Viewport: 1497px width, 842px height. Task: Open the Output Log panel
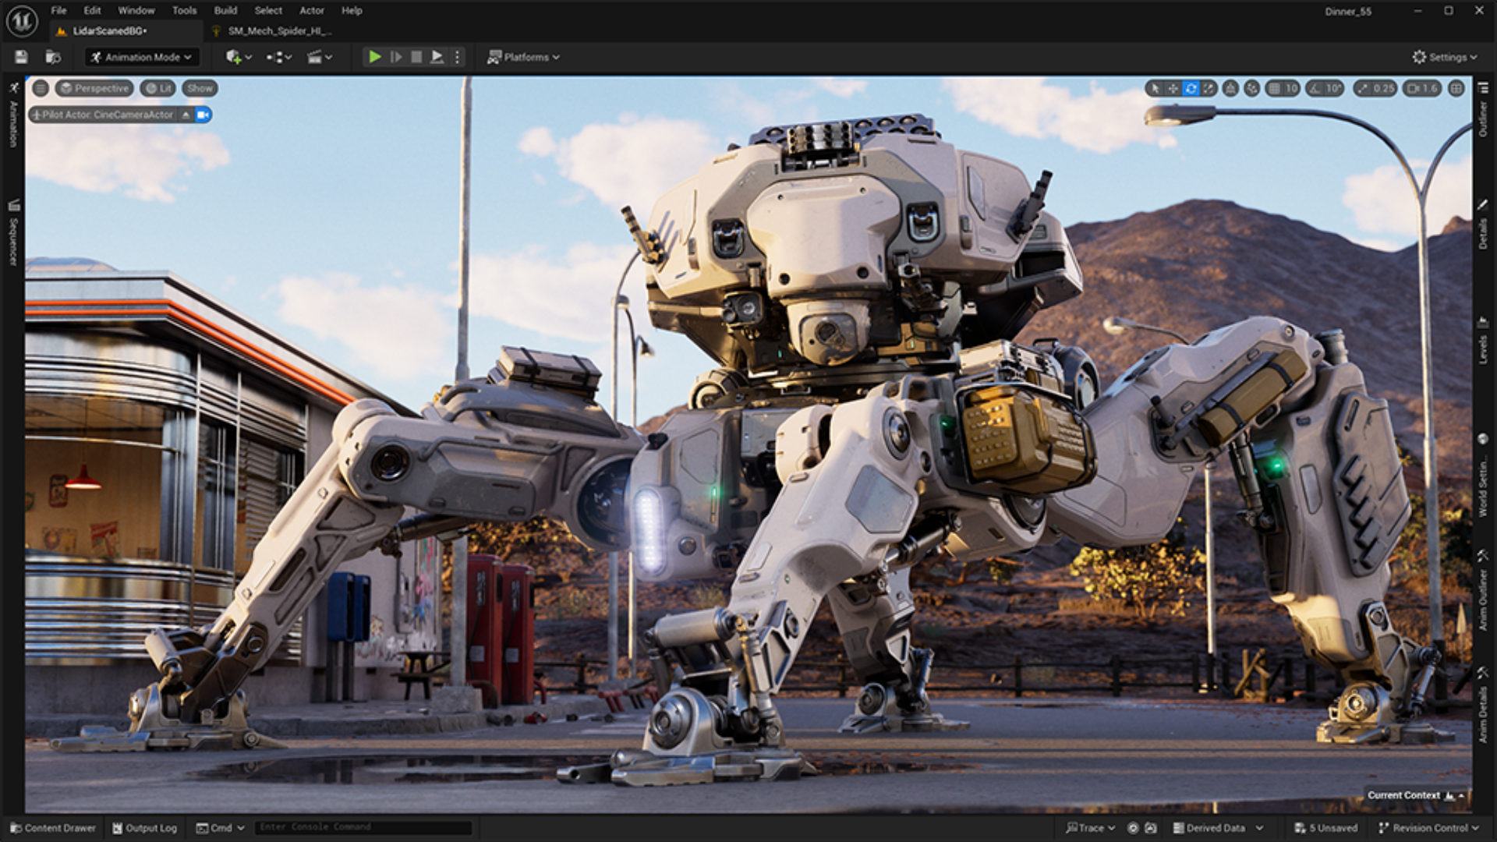click(144, 828)
